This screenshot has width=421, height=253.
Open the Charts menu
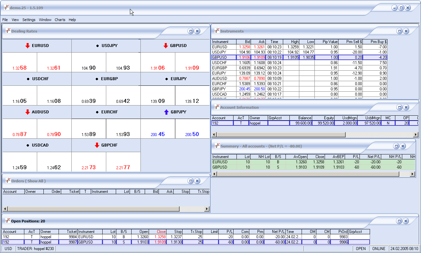pos(60,20)
